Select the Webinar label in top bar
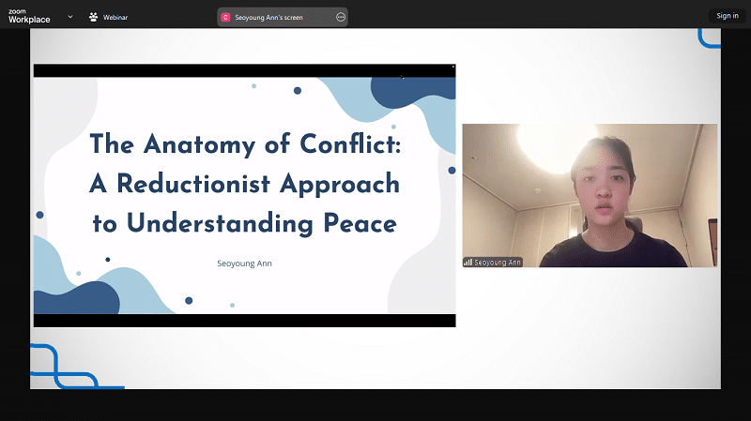Screen dimensions: 751x421 coord(115,16)
